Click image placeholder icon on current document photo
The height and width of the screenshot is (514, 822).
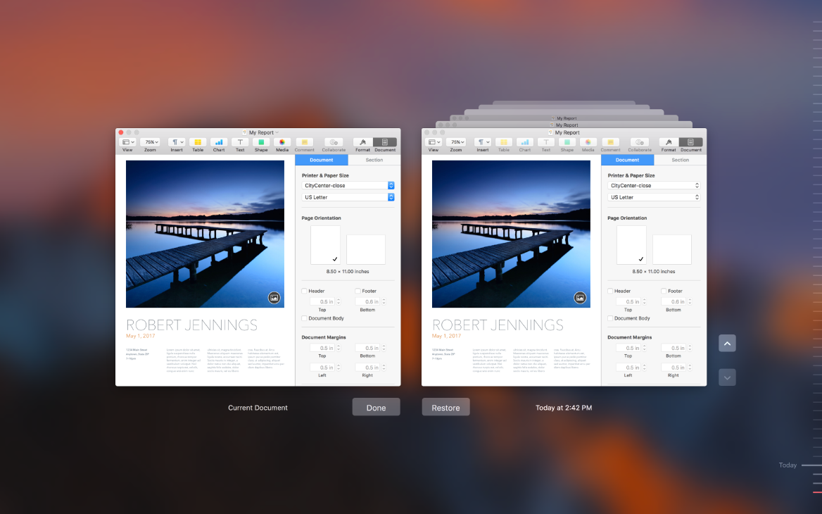pyautogui.click(x=274, y=297)
